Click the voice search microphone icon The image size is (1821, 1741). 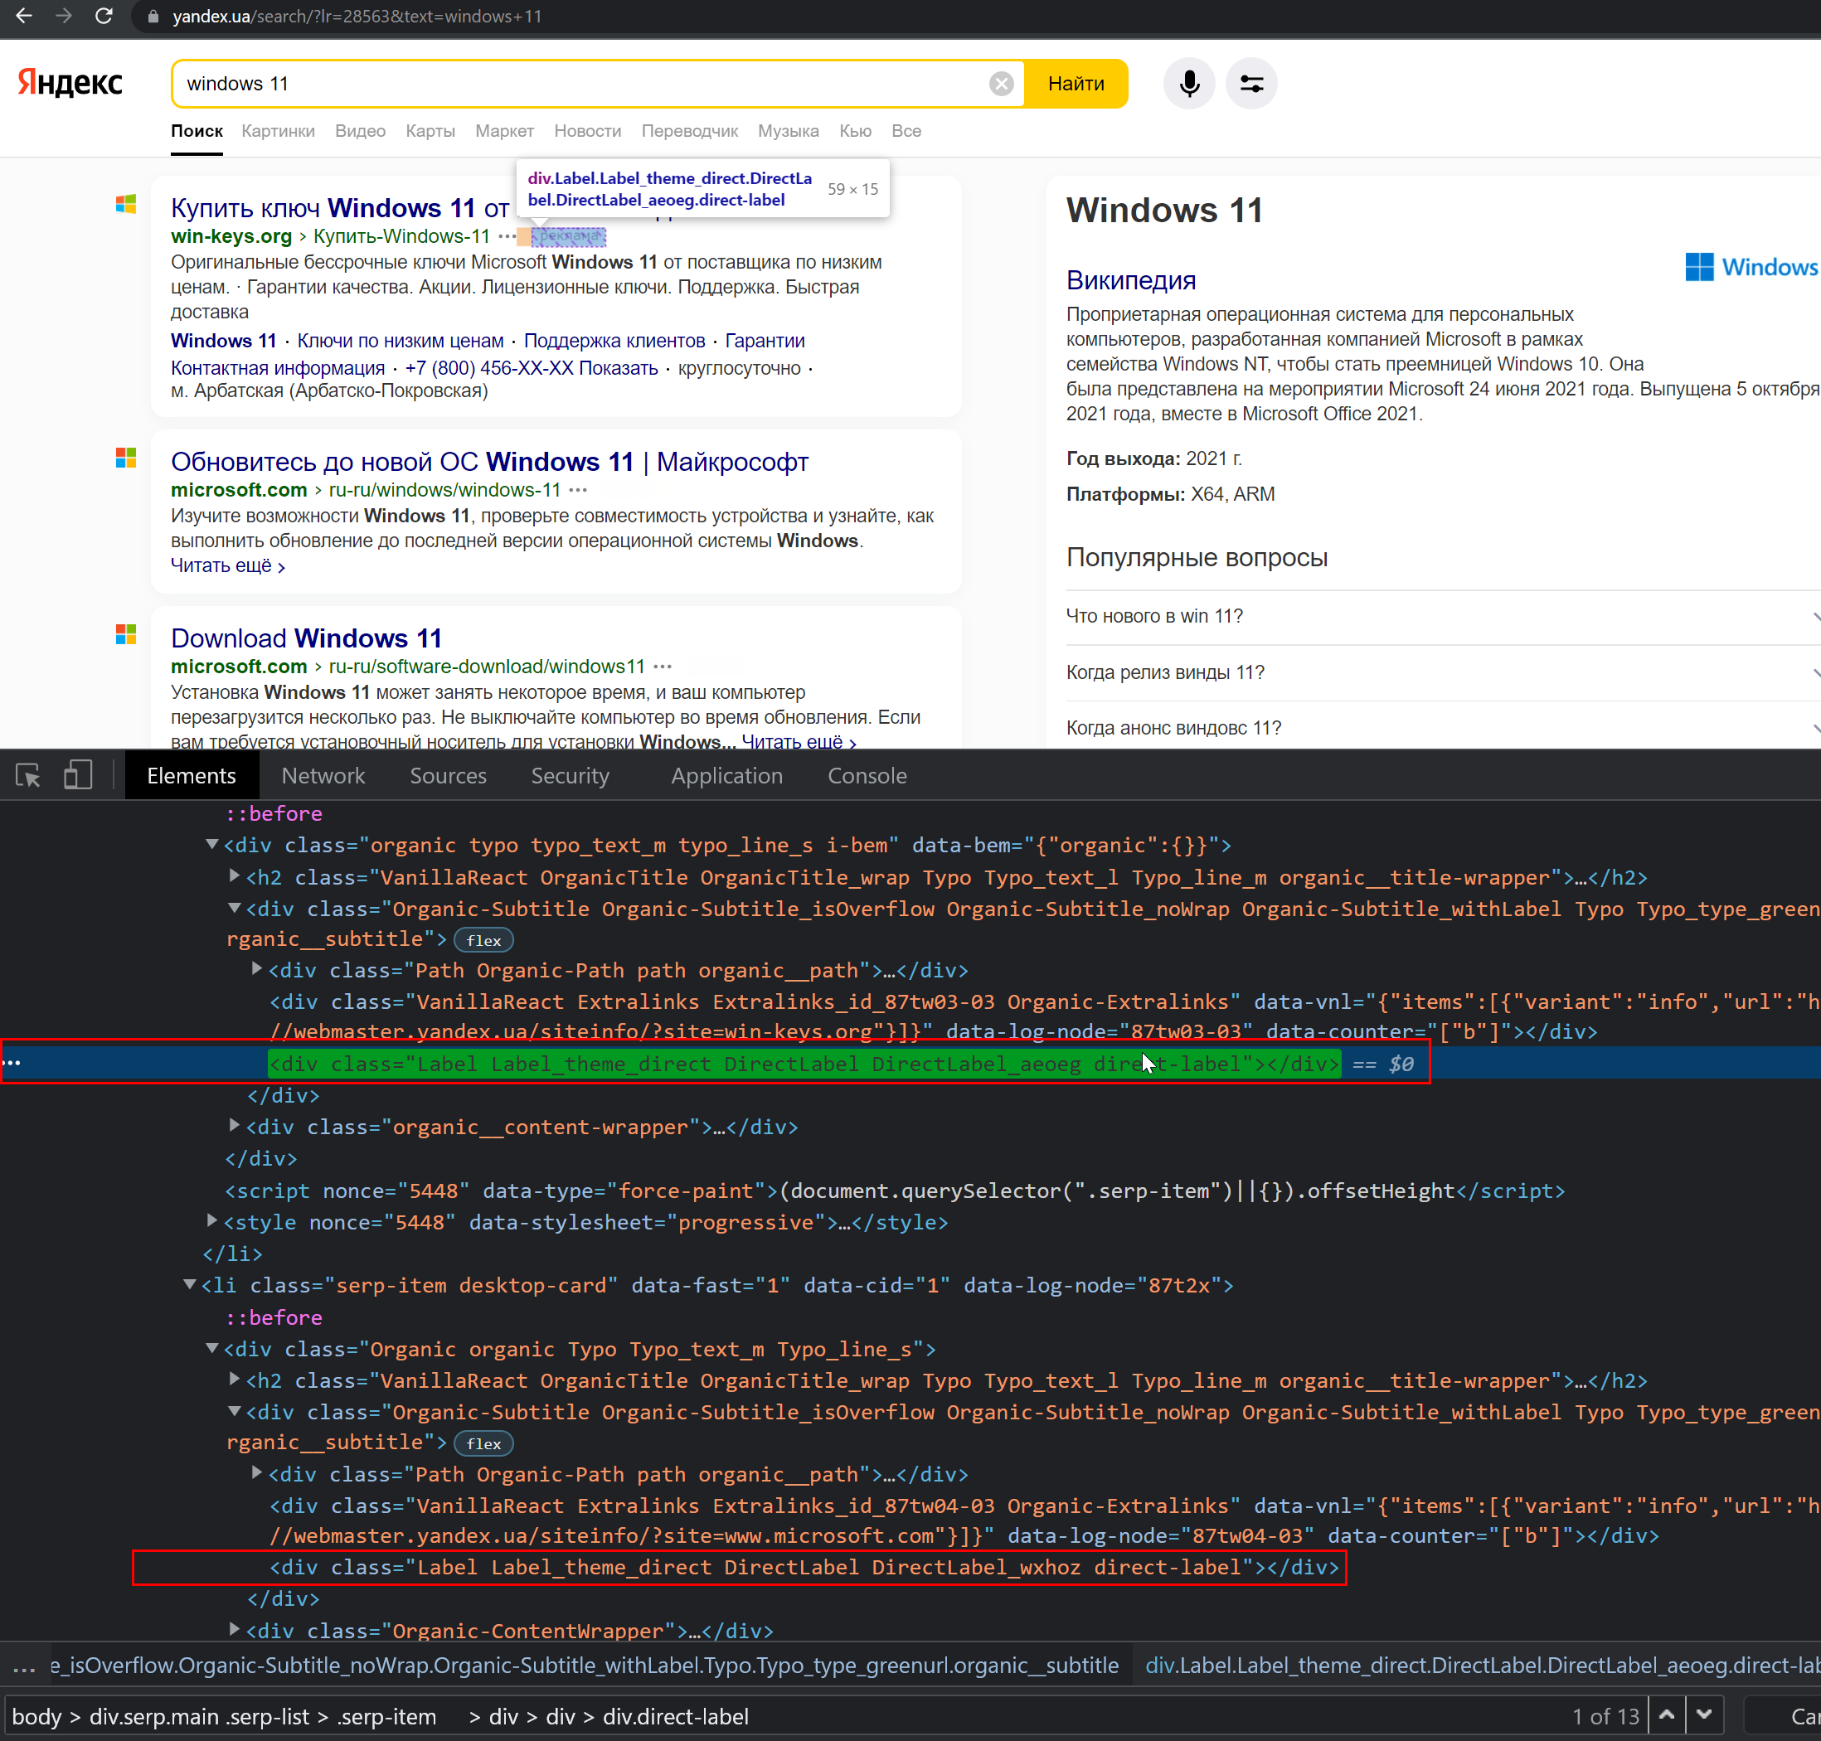click(1189, 84)
